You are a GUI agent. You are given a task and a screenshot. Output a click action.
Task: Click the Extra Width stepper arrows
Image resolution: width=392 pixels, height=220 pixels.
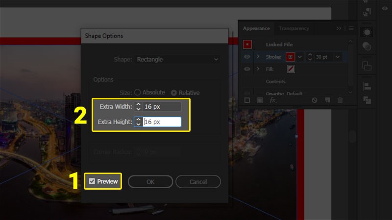pyautogui.click(x=138, y=107)
